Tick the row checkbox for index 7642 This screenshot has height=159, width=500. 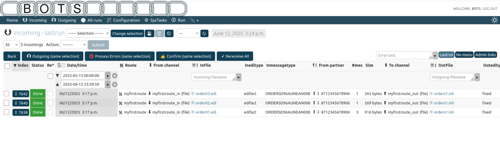click(x=6, y=94)
